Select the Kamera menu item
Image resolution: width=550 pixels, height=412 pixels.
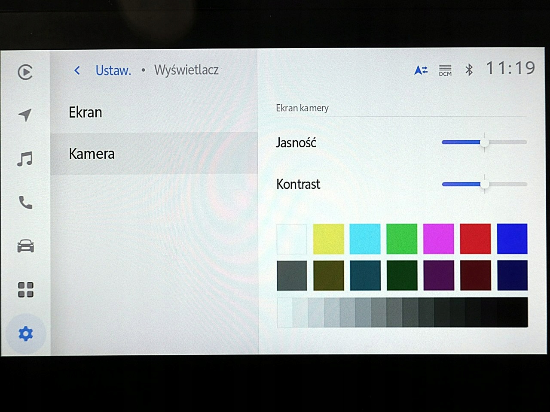154,154
